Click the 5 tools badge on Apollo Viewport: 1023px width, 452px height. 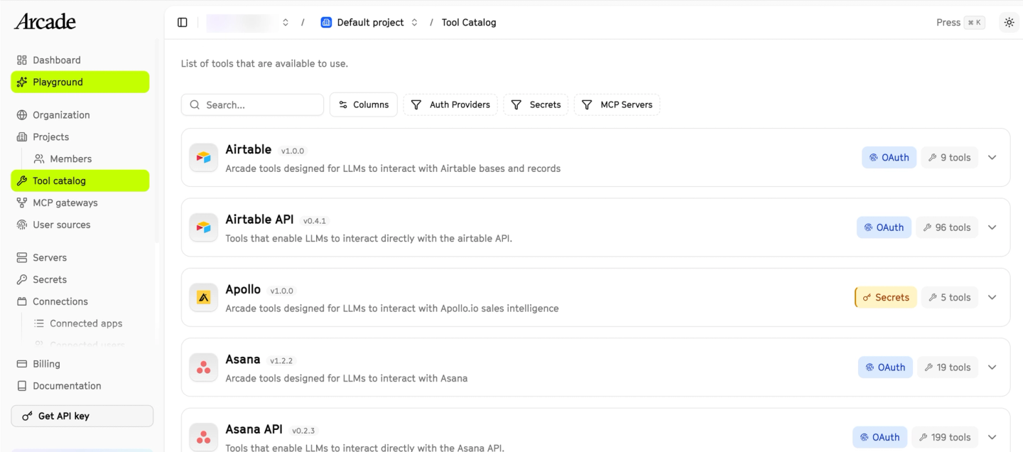click(950, 298)
